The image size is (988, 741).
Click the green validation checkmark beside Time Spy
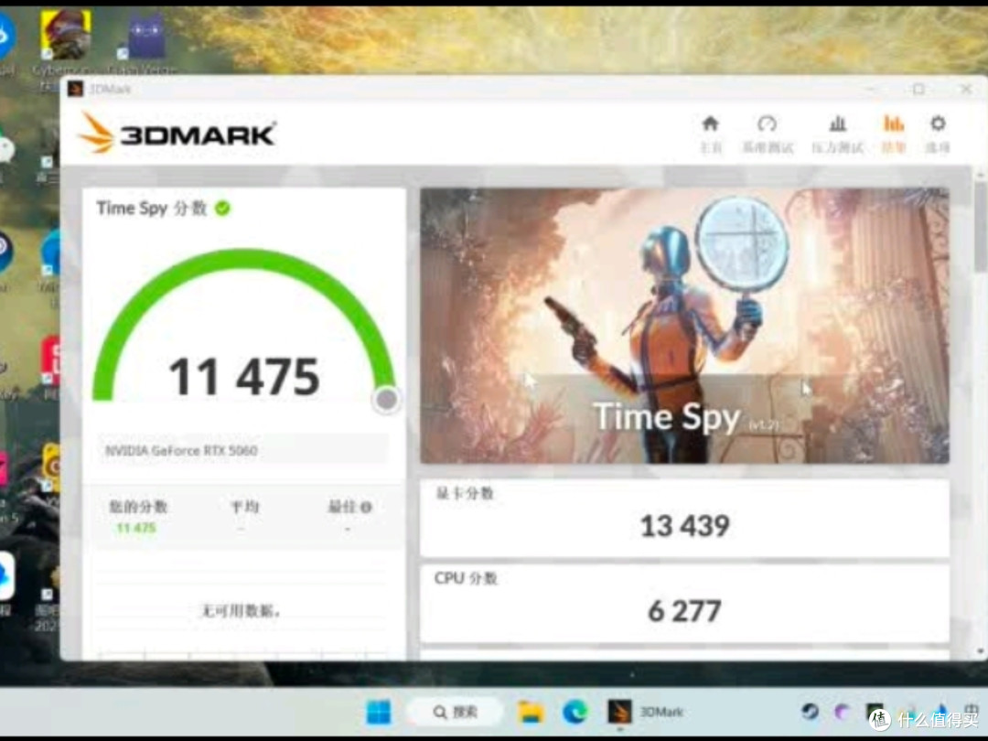tap(222, 208)
